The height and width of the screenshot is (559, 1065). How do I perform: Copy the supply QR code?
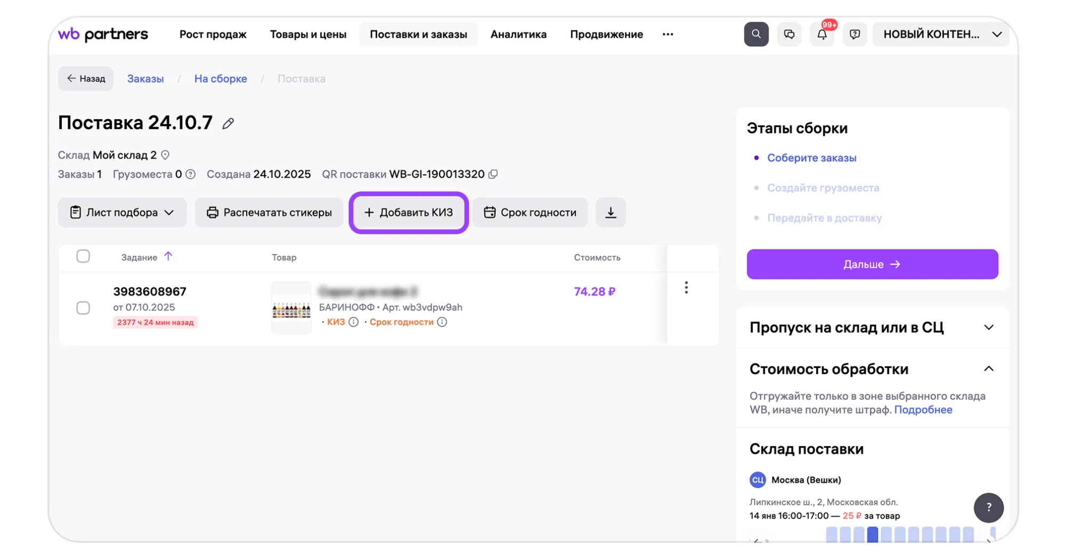(x=493, y=174)
